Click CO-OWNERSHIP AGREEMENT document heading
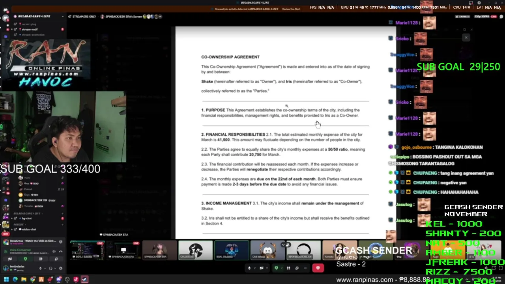This screenshot has height=284, width=505. 230,57
